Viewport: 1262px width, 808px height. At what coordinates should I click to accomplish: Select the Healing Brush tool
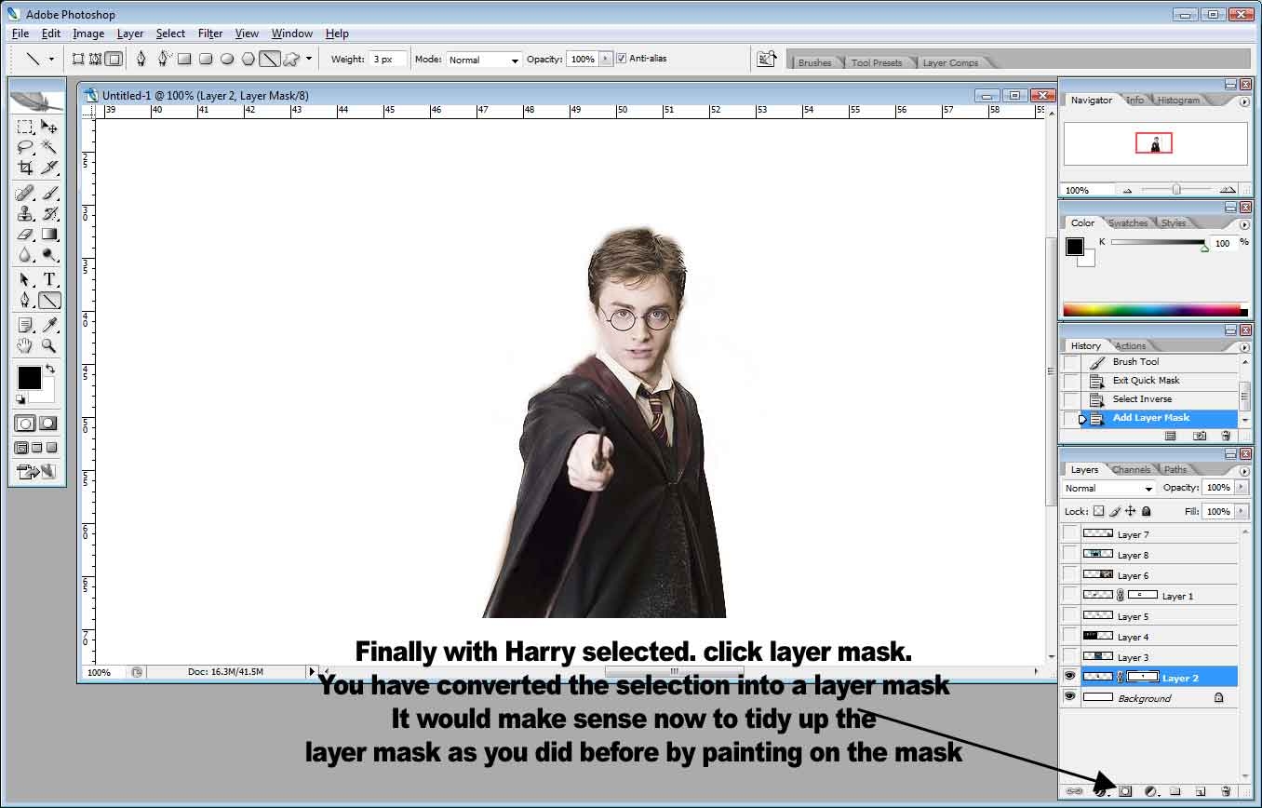pyautogui.click(x=26, y=194)
